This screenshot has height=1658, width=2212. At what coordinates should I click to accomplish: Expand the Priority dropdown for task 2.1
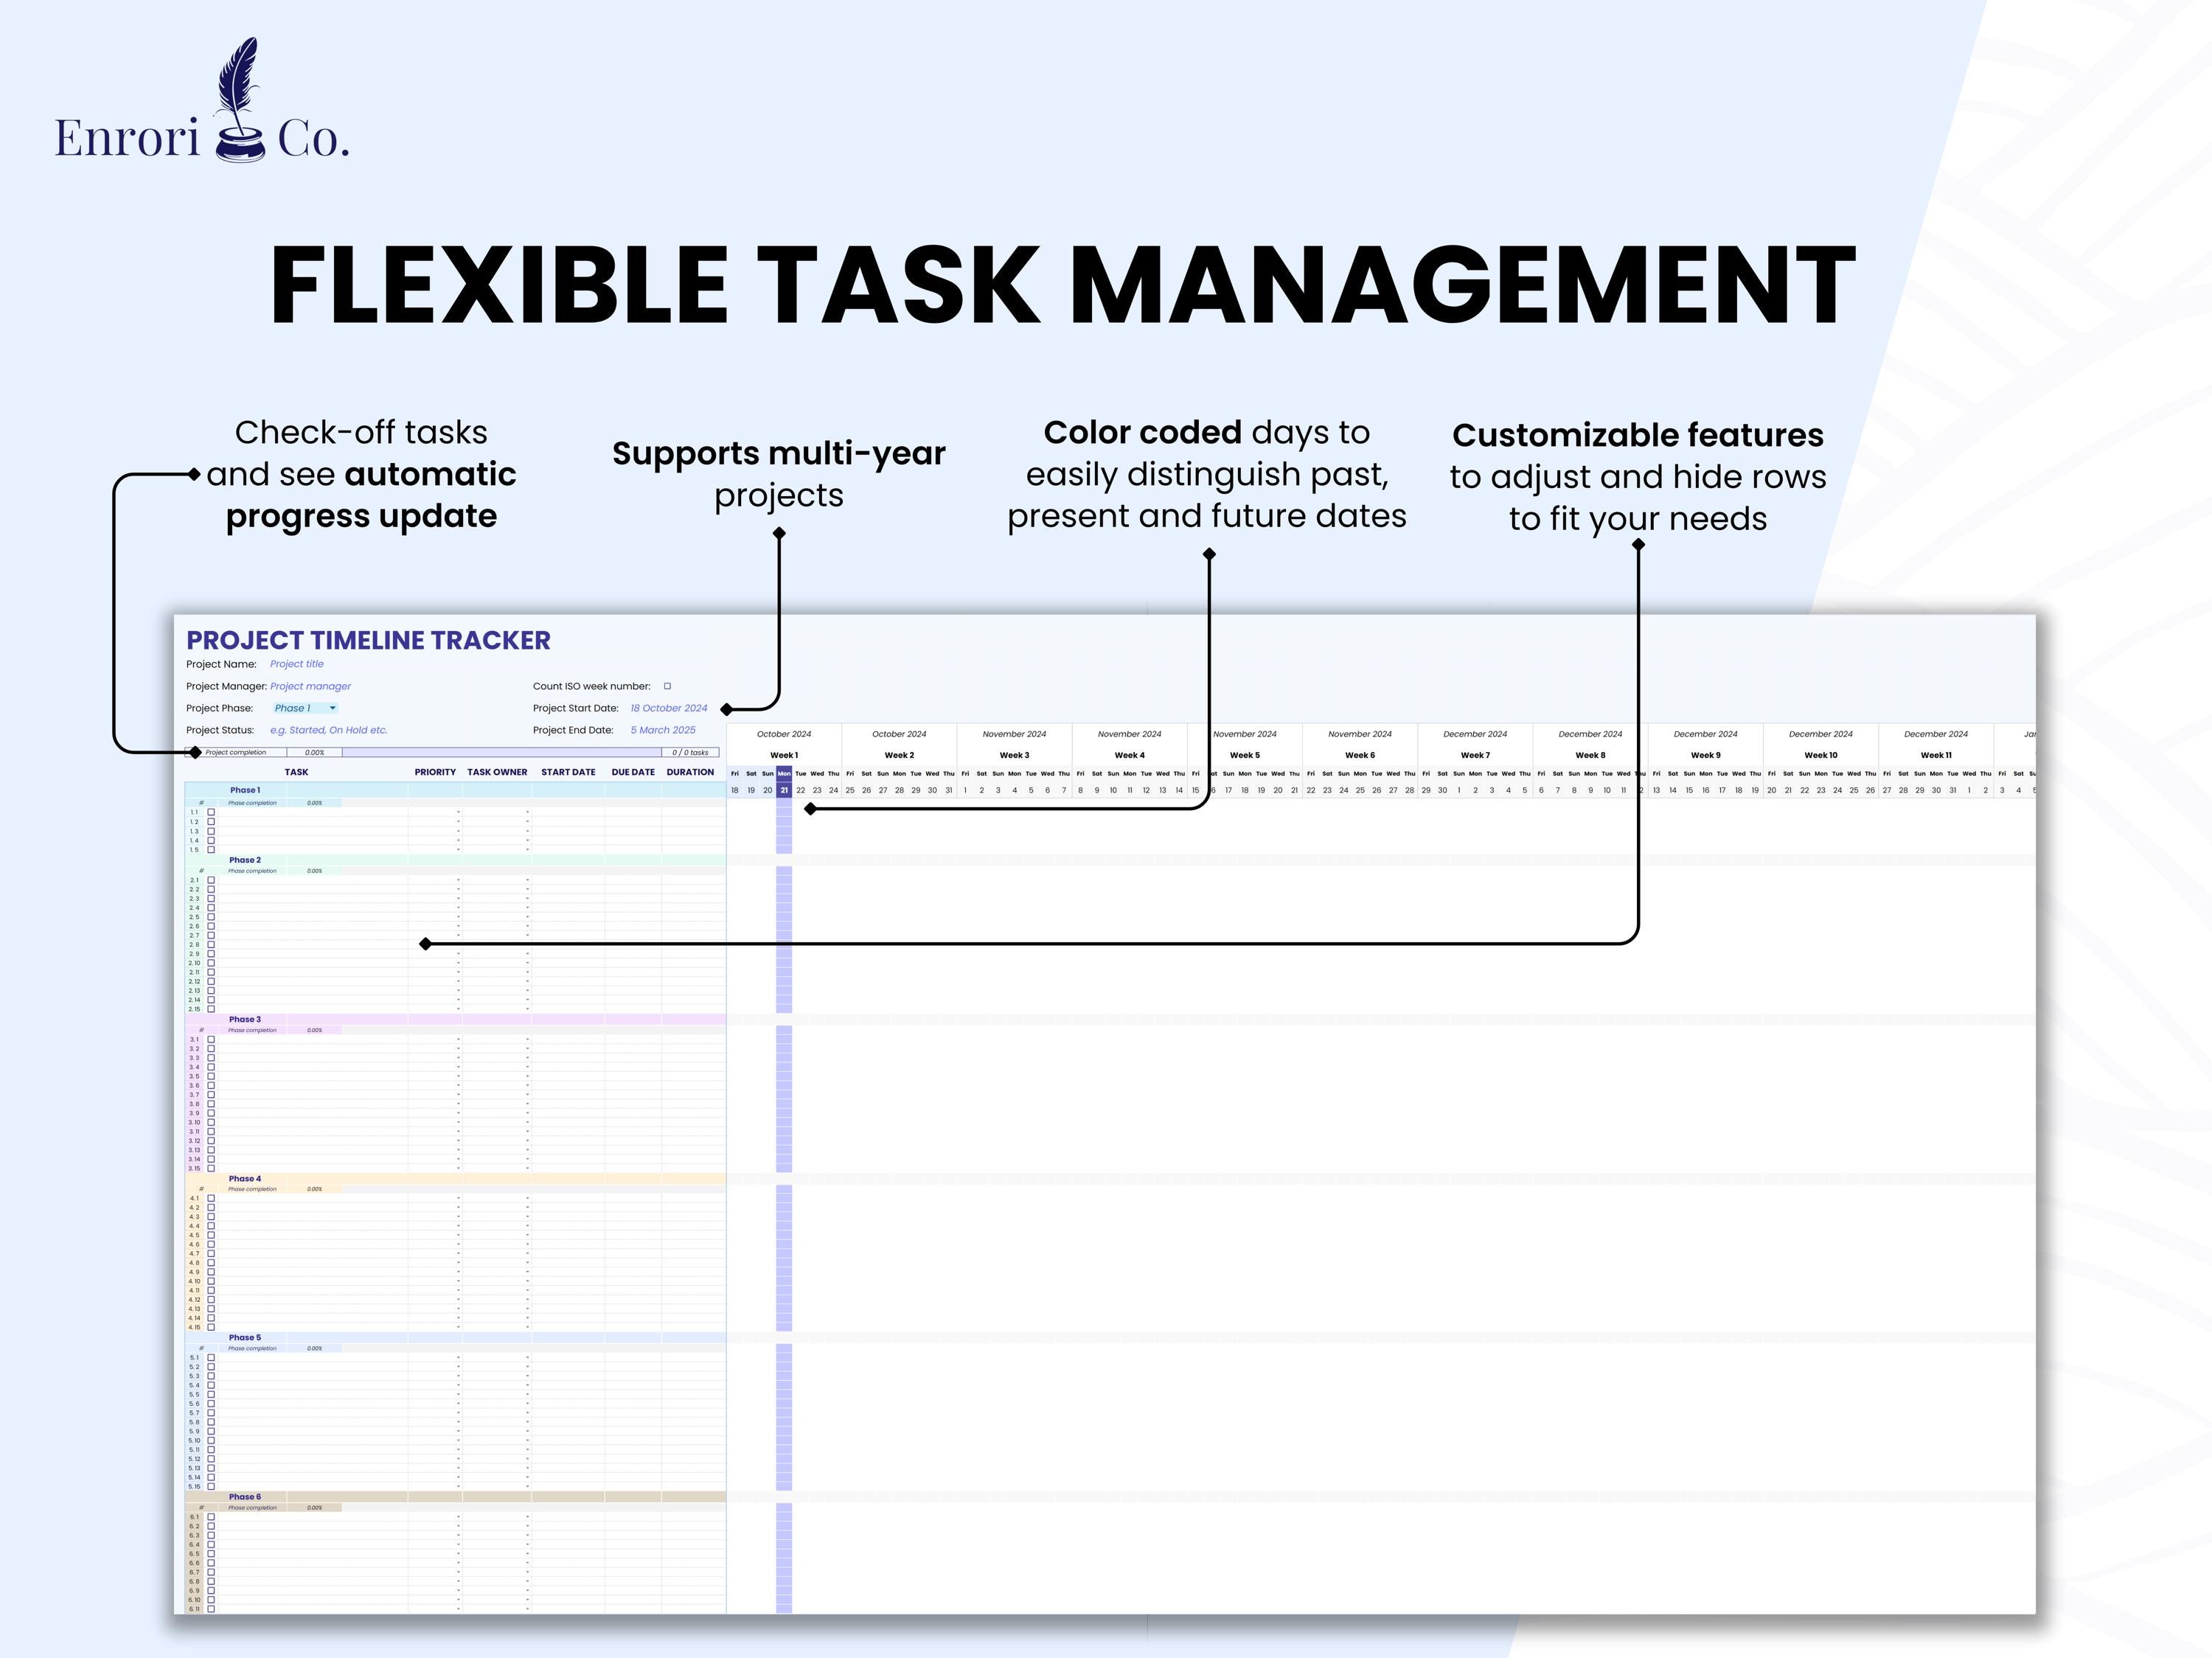[458, 881]
